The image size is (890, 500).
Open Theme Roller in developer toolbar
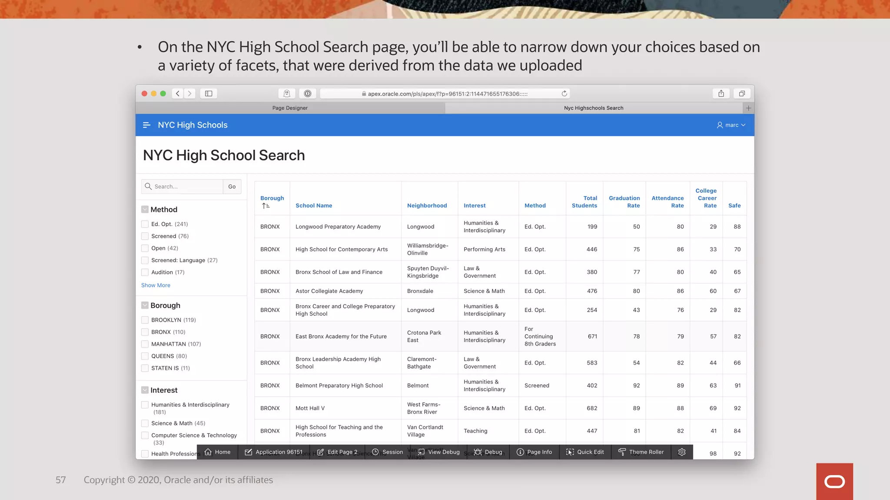tap(641, 452)
